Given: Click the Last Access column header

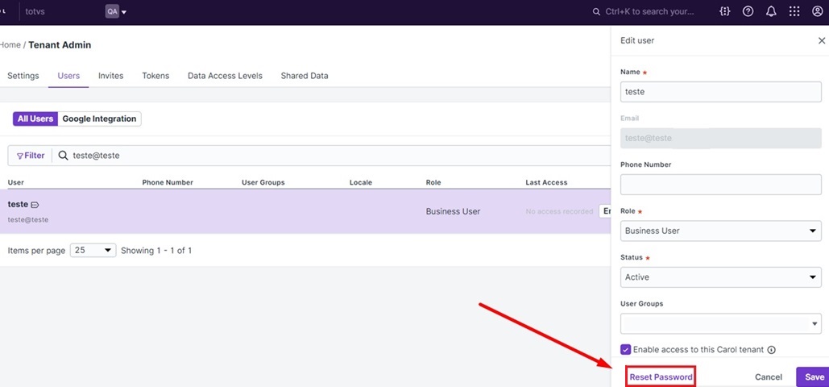Looking at the screenshot, I should coord(546,182).
